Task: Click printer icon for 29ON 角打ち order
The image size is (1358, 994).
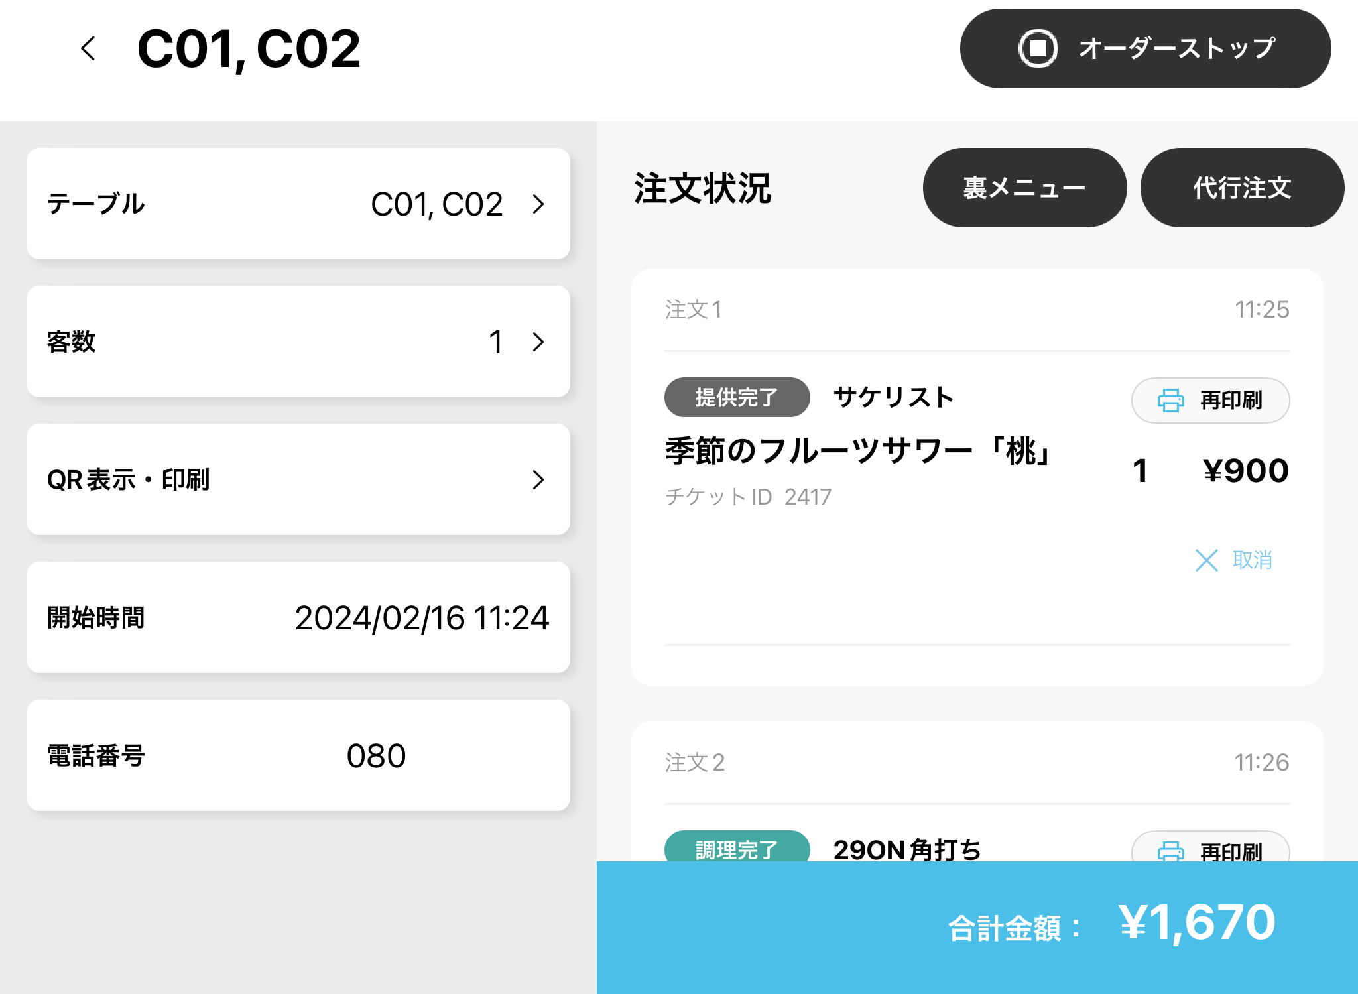Action: pyautogui.click(x=1170, y=850)
